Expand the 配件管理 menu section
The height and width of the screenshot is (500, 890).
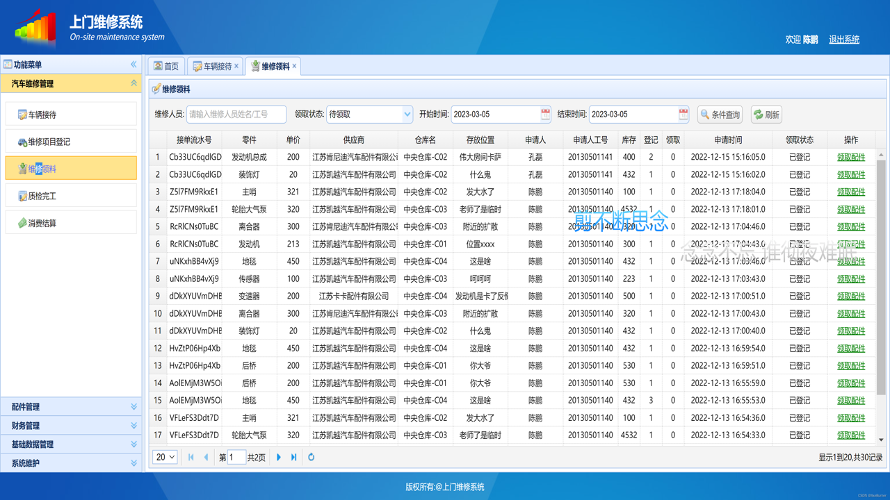[x=71, y=407]
